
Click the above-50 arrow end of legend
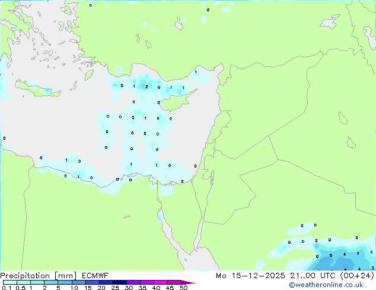(188, 282)
